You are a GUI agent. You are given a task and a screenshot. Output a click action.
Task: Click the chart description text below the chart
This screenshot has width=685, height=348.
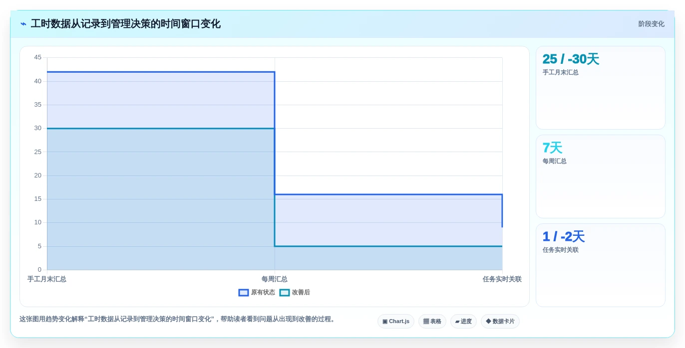tap(178, 319)
